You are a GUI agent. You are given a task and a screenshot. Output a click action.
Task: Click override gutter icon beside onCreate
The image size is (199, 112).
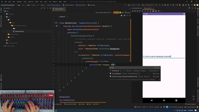click(56, 26)
